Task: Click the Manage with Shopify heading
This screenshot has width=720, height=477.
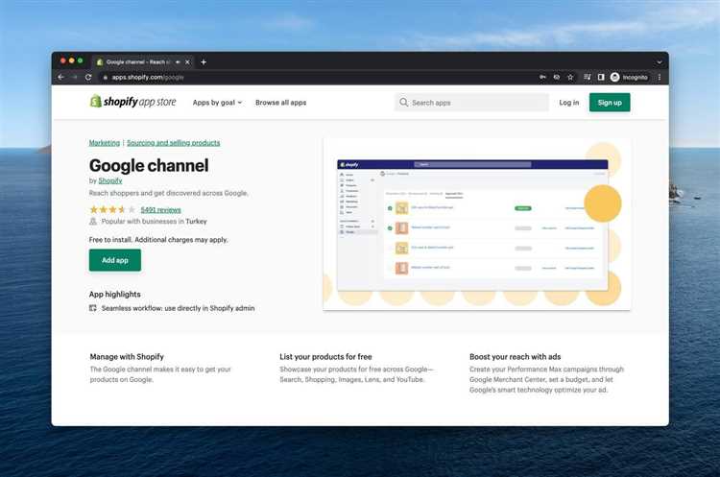Action: point(127,357)
